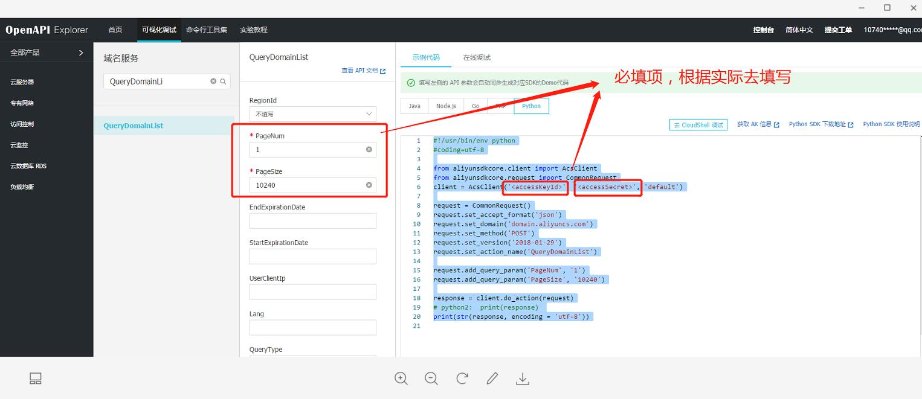This screenshot has width=922, height=399.
Task: Clear the PageNum field with its X icon
Action: coord(369,150)
